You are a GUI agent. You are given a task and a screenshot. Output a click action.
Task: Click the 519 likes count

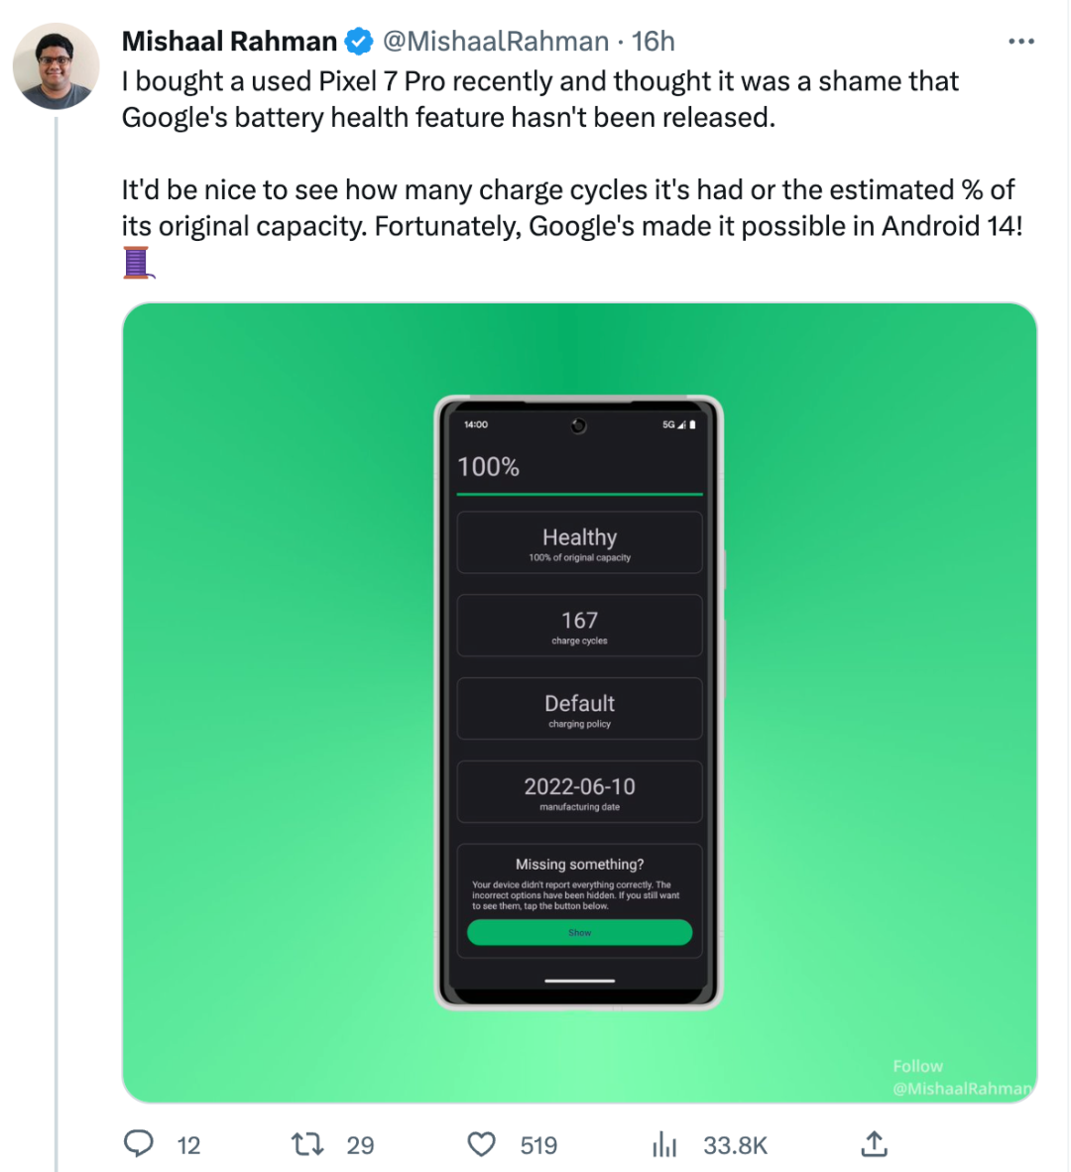(x=538, y=1146)
